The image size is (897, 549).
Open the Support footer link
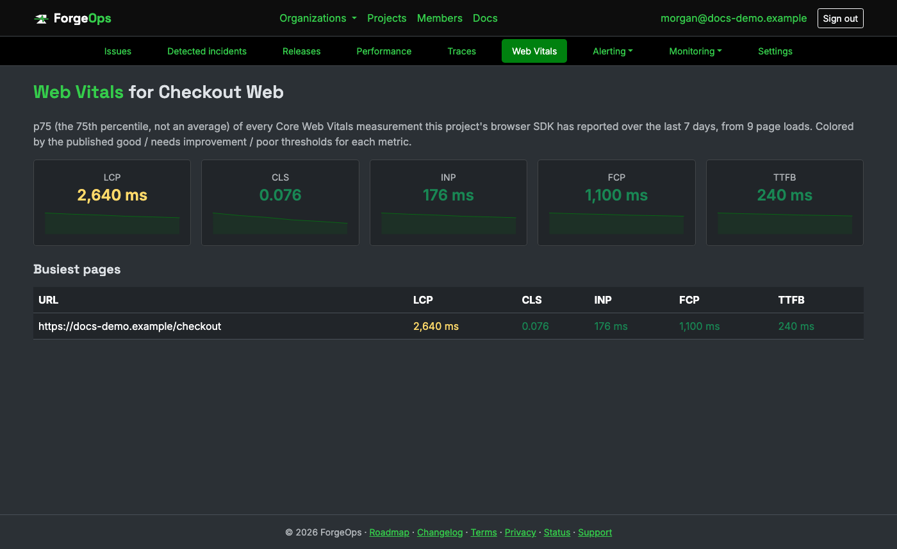595,532
